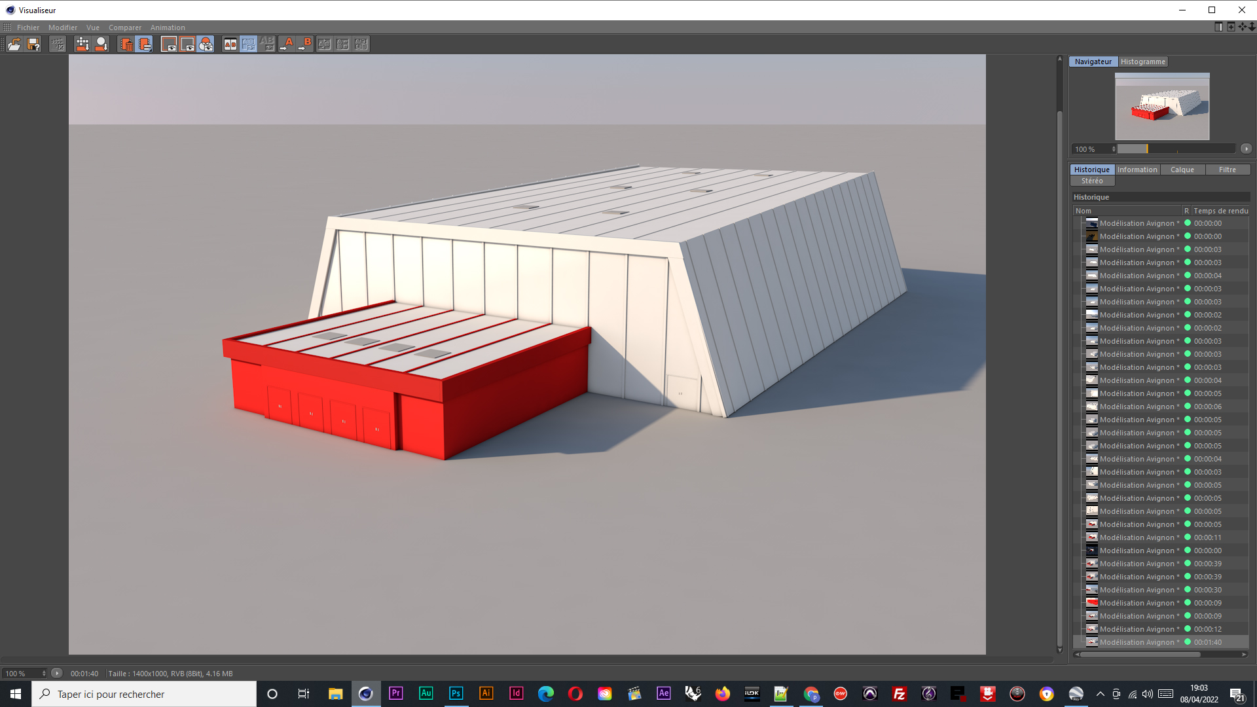Click the Set as A arrow icon
This screenshot has width=1257, height=707.
tap(286, 44)
